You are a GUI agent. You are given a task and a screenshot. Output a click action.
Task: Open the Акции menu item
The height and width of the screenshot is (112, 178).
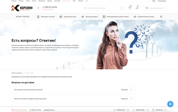click(28, 1)
